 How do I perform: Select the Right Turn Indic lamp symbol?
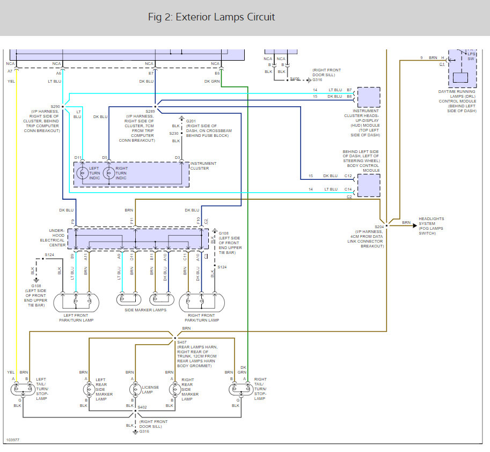pos(109,173)
